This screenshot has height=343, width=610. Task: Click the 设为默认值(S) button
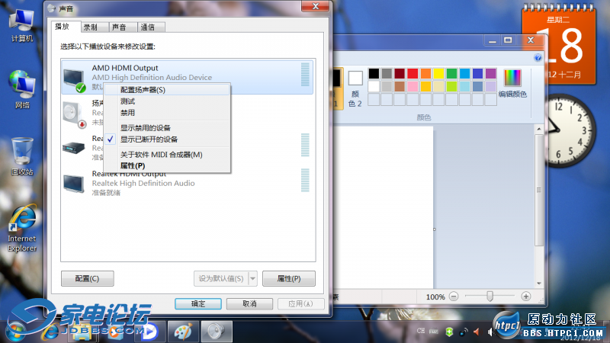click(x=221, y=278)
